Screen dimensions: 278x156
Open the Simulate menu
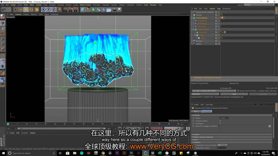pos(61,5)
